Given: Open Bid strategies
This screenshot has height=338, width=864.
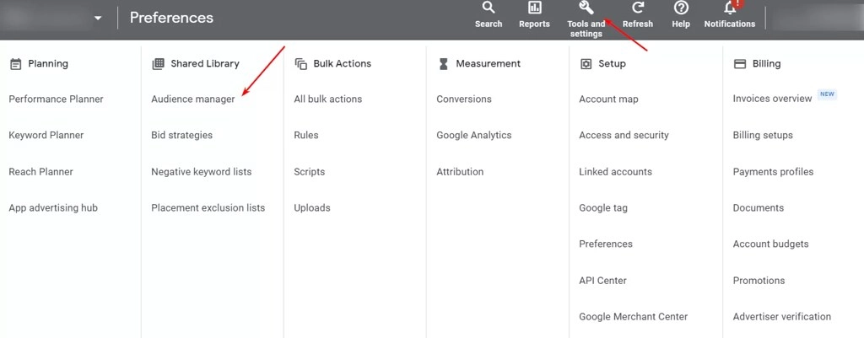Looking at the screenshot, I should point(182,135).
